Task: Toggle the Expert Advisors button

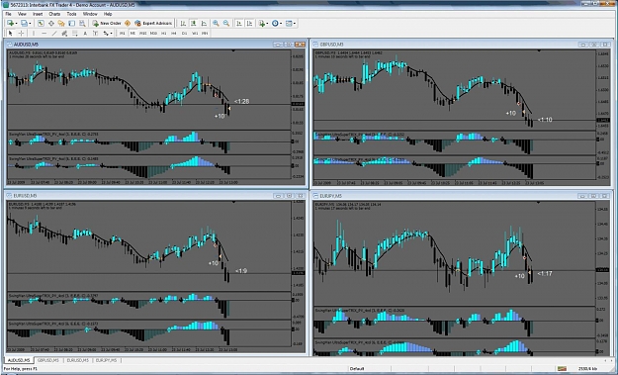Action: [153, 24]
